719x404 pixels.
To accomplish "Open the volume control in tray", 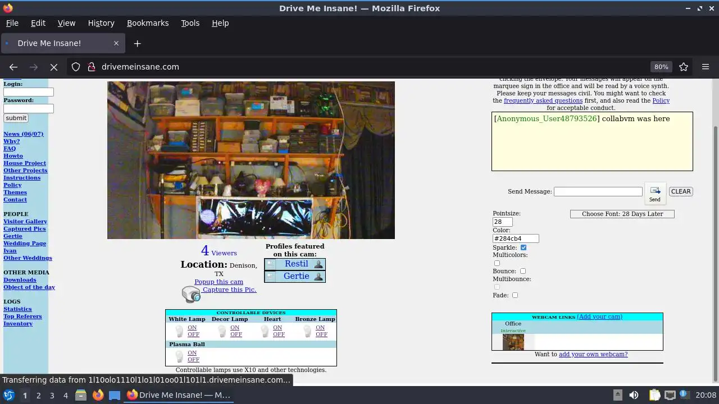I will point(634,395).
